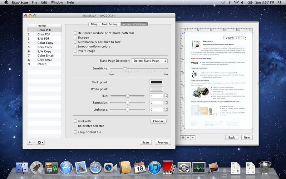Click the scanned page preview thumbnail
This screenshot has height=179, width=286.
click(x=218, y=80)
